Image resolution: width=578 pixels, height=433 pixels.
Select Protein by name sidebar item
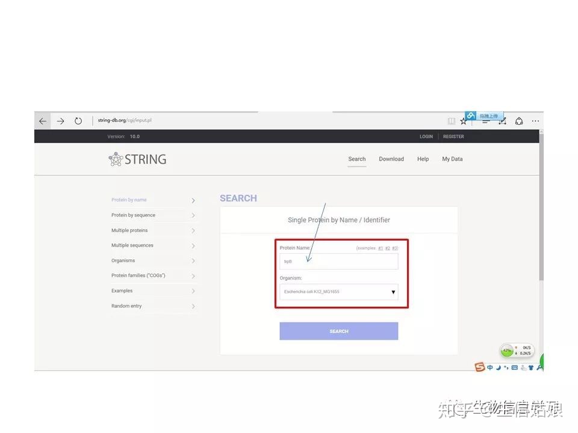[x=129, y=200]
